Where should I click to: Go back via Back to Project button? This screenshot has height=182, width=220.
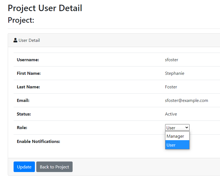[x=54, y=167]
